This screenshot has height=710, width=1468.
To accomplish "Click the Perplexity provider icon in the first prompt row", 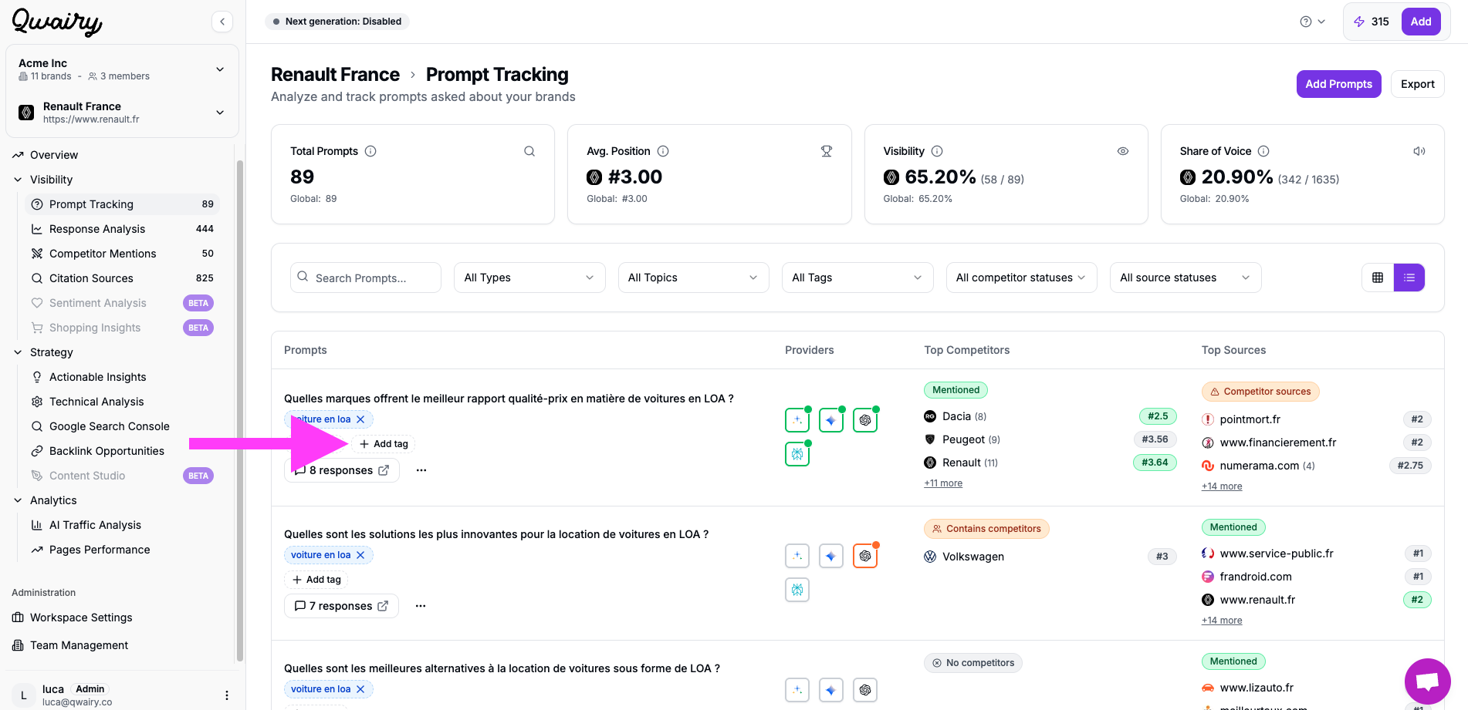I will tap(797, 454).
